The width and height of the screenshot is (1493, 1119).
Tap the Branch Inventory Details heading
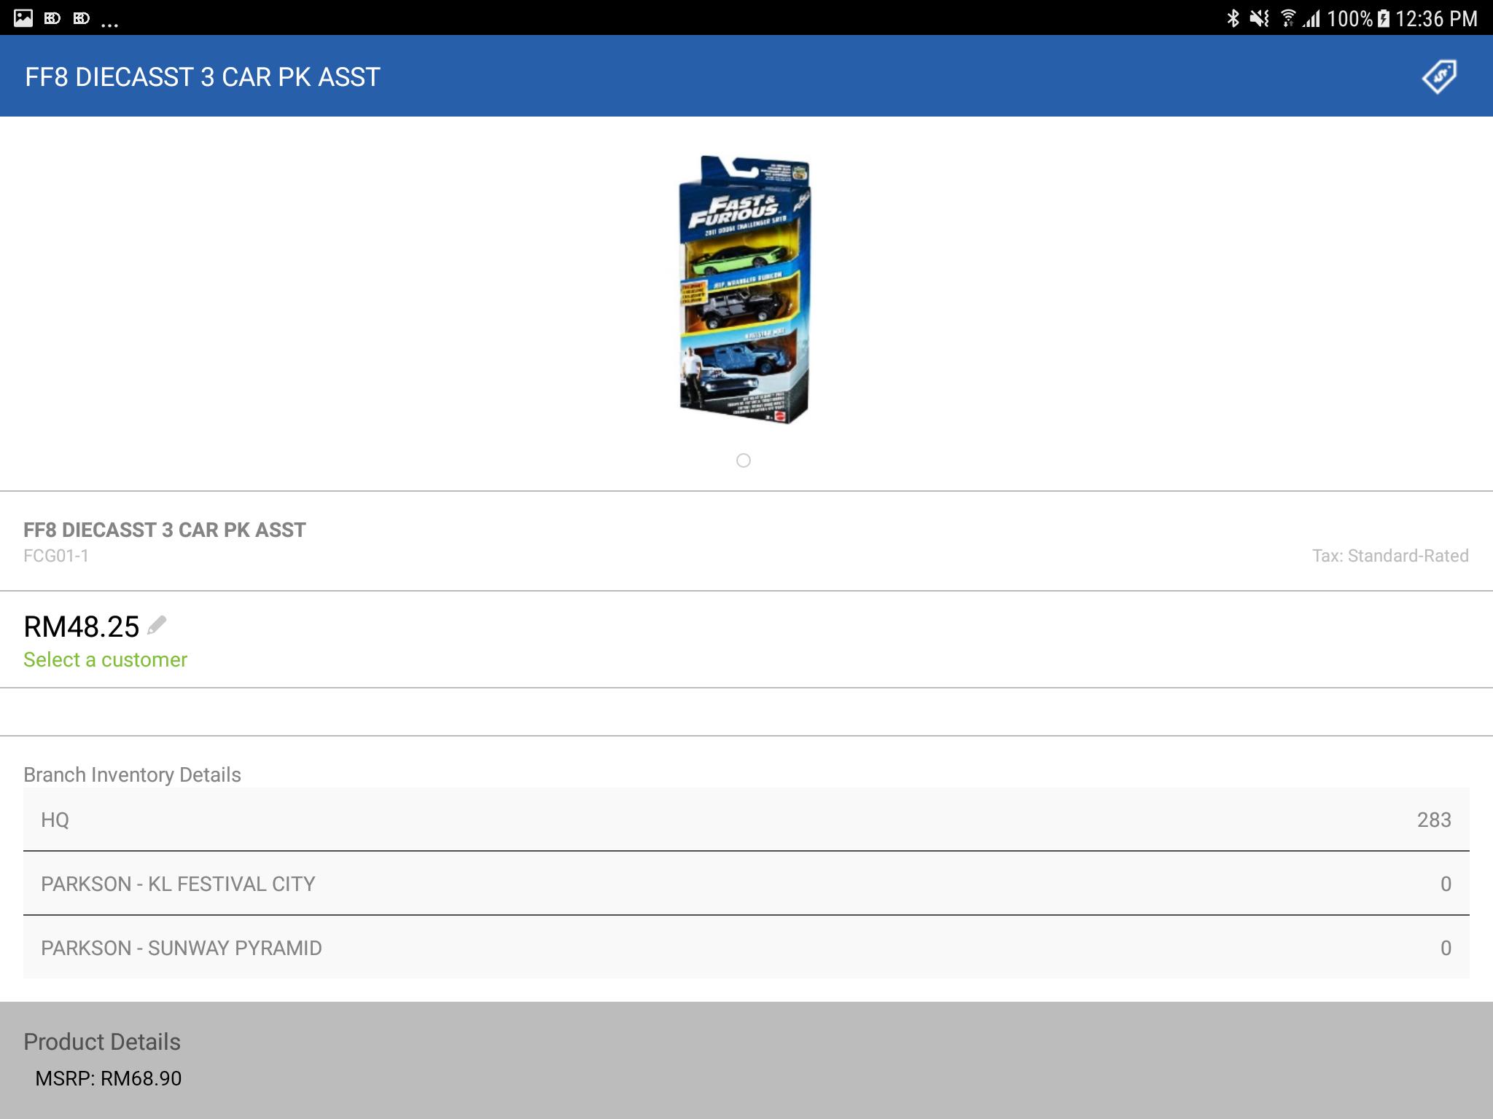132,774
